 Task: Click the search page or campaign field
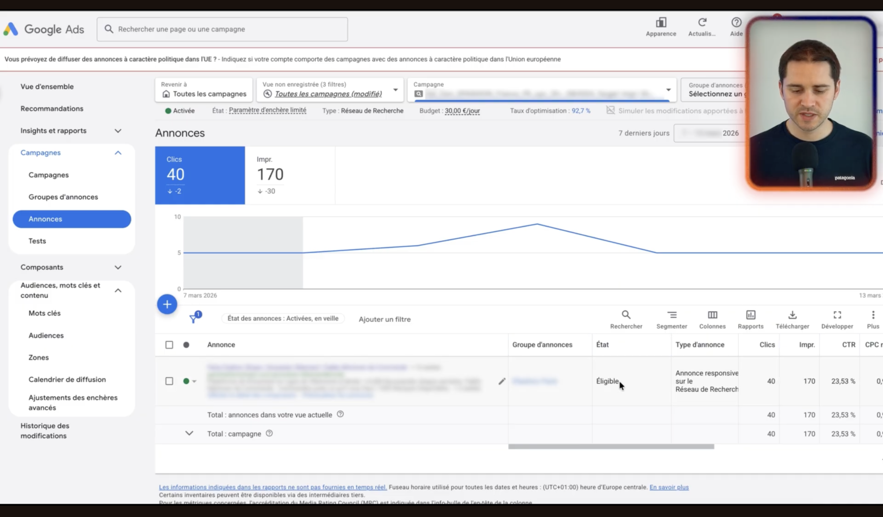click(222, 29)
